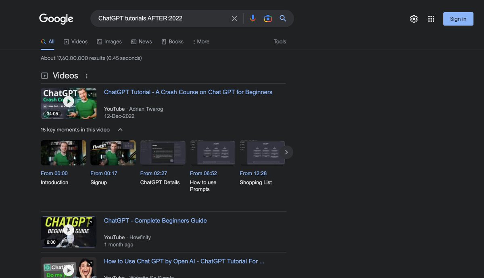Open Google settings gear icon
The width and height of the screenshot is (484, 278).
coord(414,19)
